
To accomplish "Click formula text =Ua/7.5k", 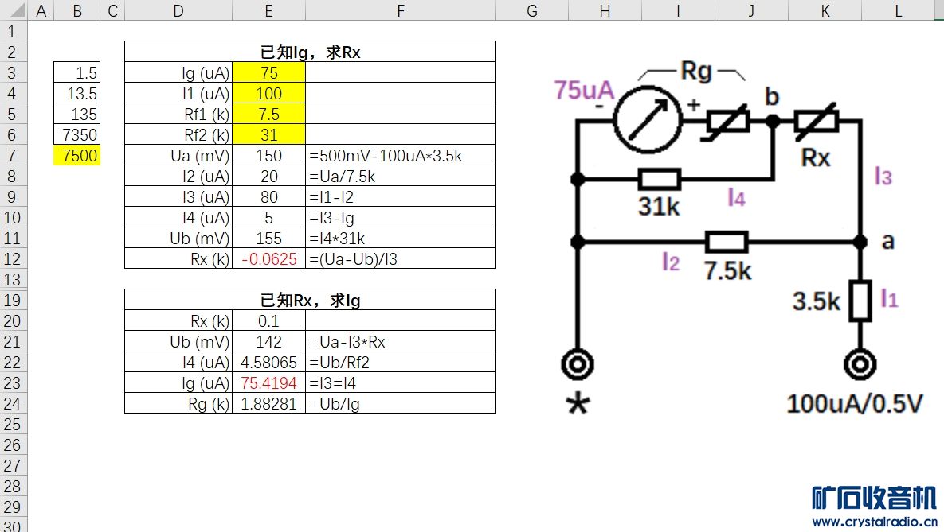I will click(x=342, y=177).
